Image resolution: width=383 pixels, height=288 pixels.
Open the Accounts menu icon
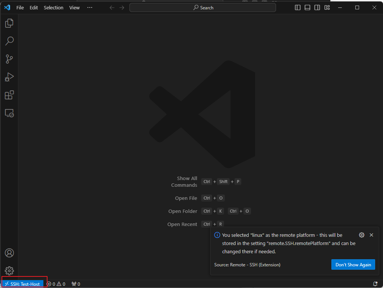click(x=9, y=253)
